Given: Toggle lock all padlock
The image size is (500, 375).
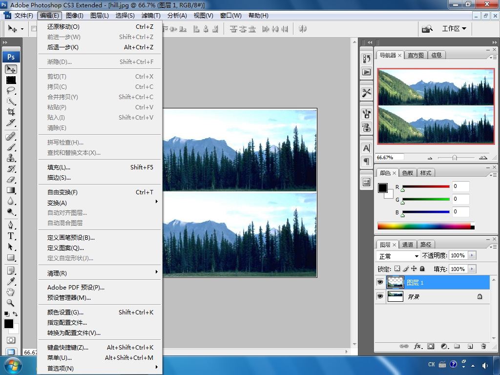Looking at the screenshot, I should (x=422, y=269).
